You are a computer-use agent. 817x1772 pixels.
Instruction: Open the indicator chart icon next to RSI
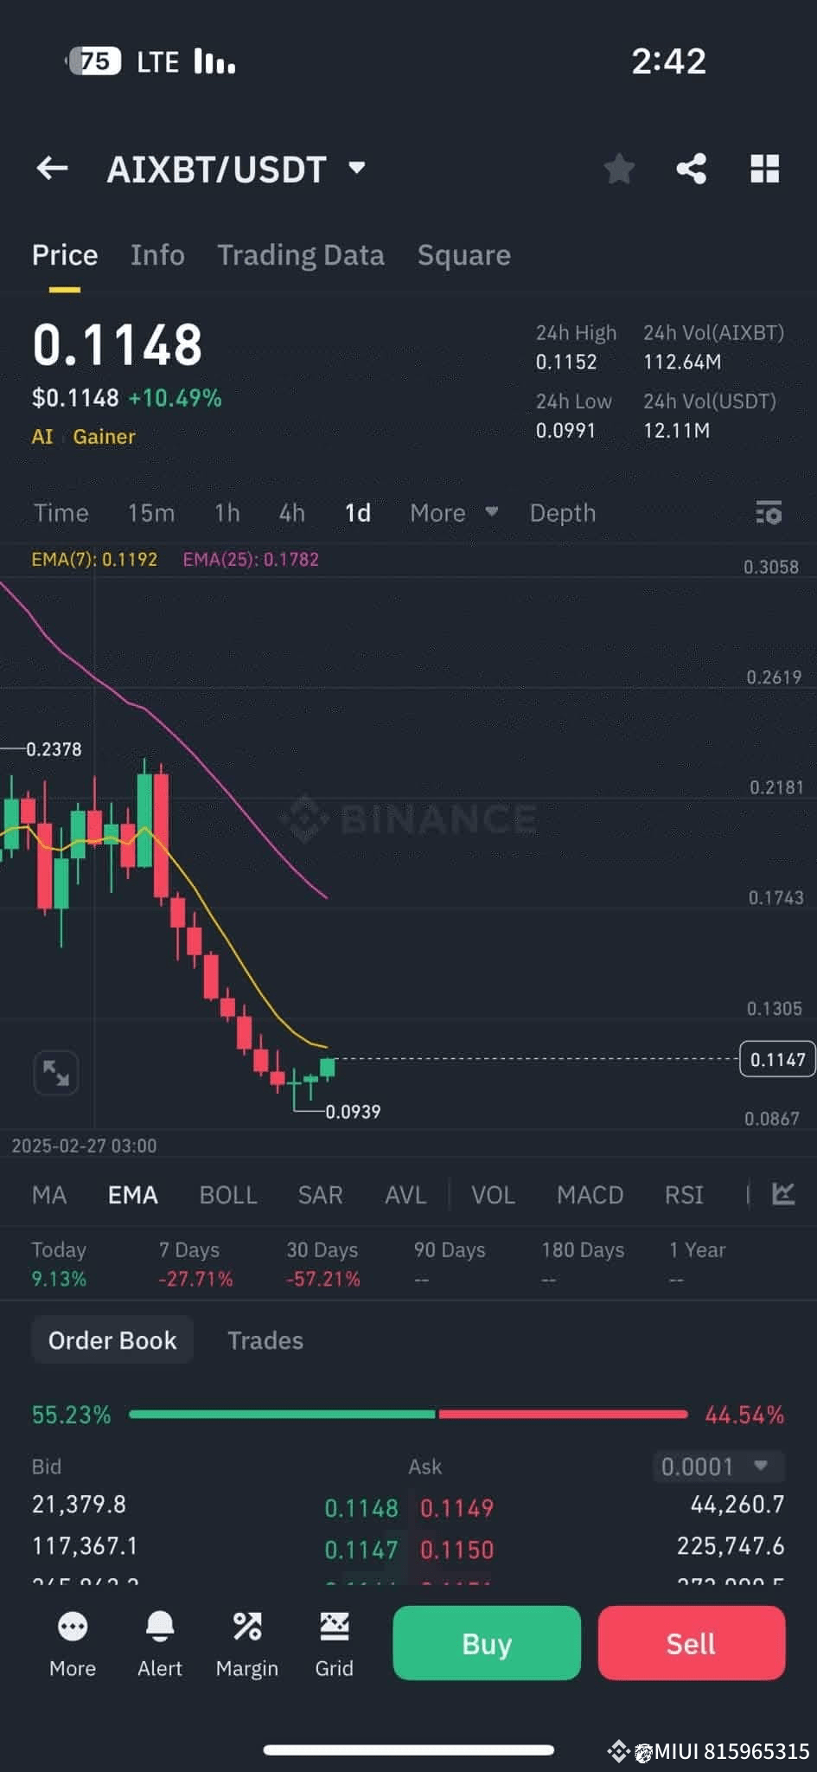pos(782,1194)
